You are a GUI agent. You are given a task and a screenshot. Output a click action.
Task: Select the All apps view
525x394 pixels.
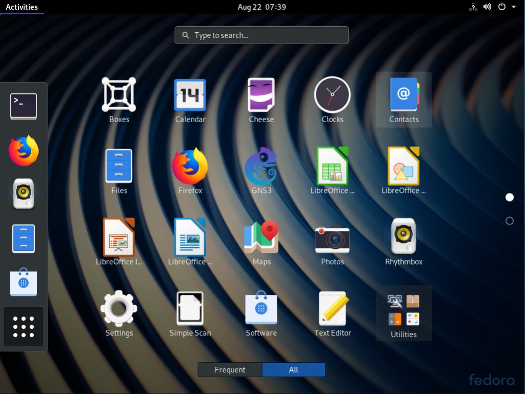click(293, 369)
